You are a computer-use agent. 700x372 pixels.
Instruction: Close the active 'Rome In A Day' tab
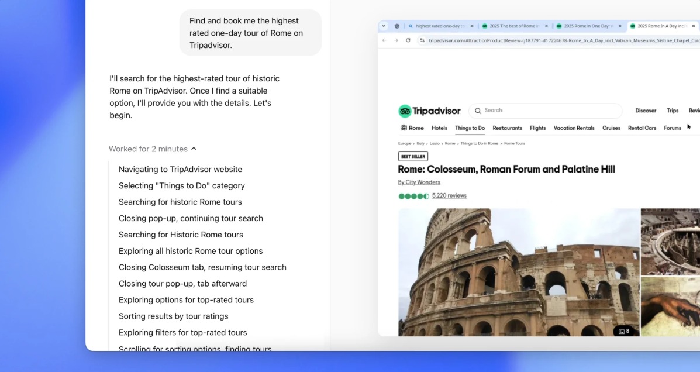(x=694, y=26)
